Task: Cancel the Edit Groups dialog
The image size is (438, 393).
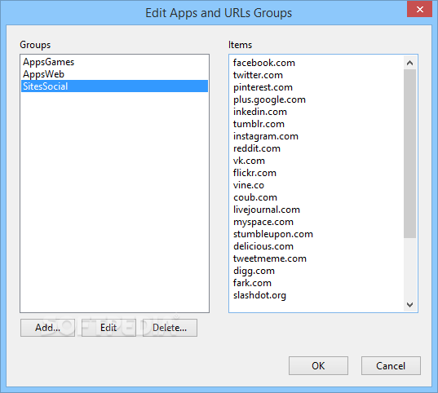Action: tap(391, 365)
